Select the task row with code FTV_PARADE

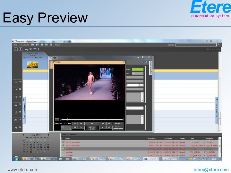140,155
